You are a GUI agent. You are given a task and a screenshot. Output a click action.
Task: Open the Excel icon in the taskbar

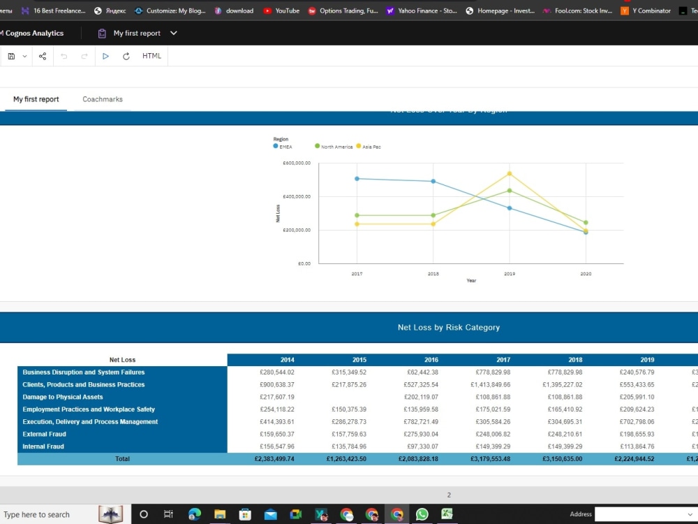coord(446,514)
